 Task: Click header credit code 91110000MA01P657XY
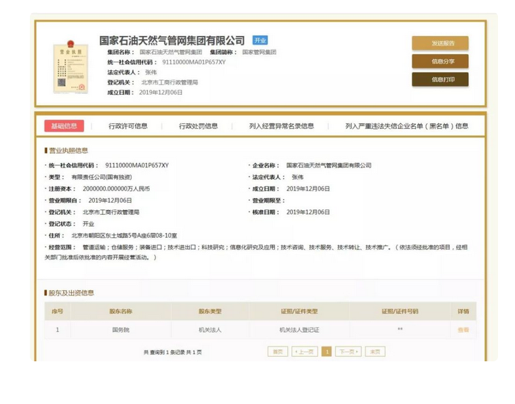pyautogui.click(x=194, y=62)
